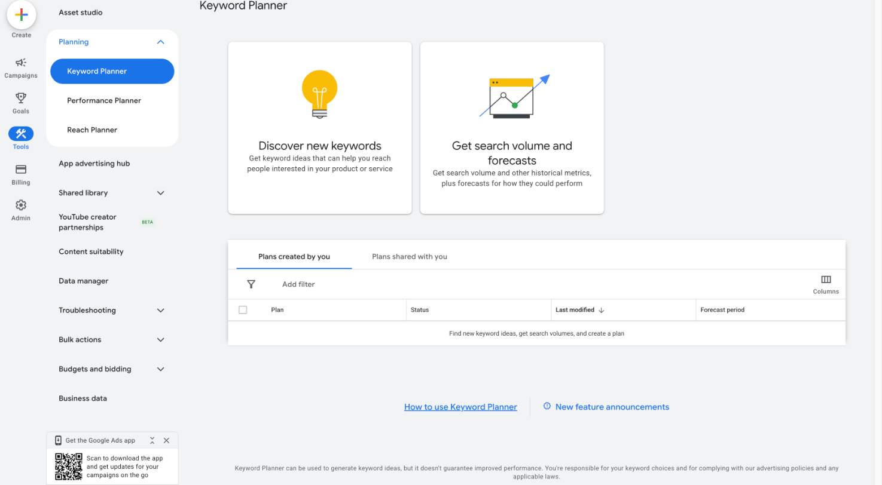This screenshot has width=882, height=485.
Task: Click the Forecast period column header
Action: [x=722, y=310]
